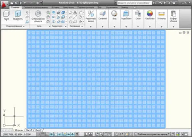This screenshot has height=137, width=192.
Task: Click Save icon in quick access toolbar
Action: point(21,3)
